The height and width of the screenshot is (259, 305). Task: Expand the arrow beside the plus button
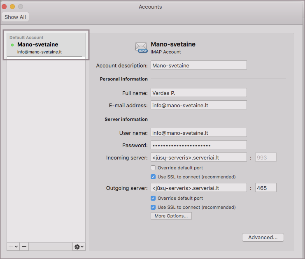coord(16,247)
